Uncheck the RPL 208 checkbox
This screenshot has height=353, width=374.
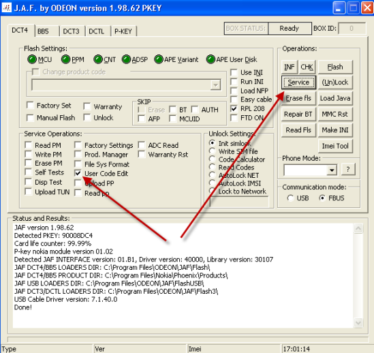pos(234,108)
